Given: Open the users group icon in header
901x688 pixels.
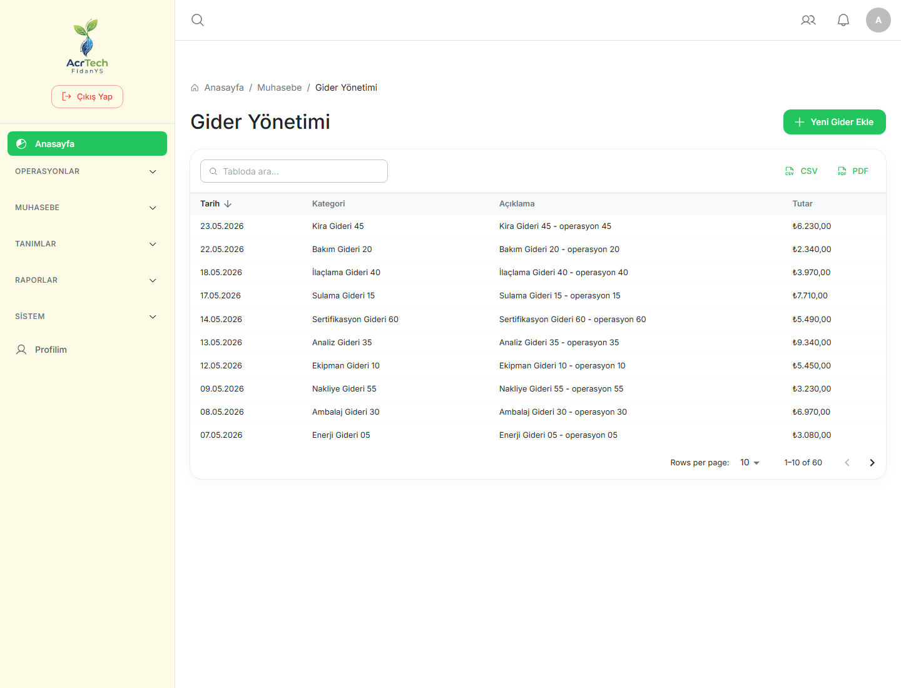Looking at the screenshot, I should click(x=808, y=20).
